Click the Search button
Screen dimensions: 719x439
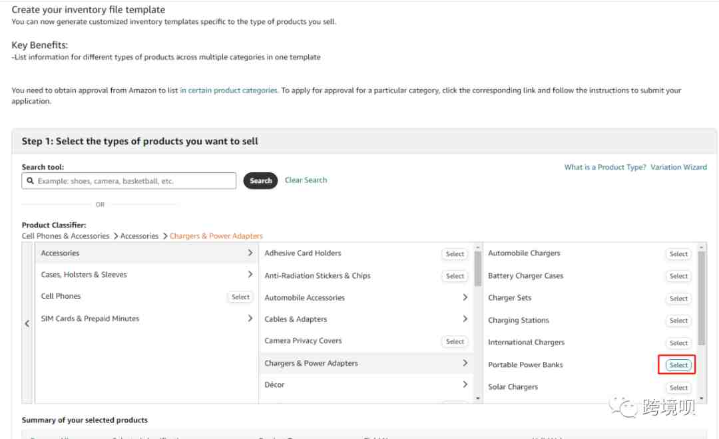click(x=260, y=180)
